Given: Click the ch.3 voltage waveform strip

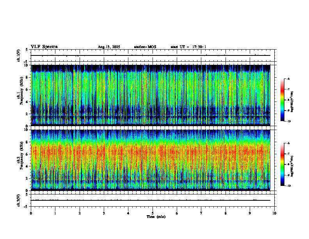Looking at the screenshot, I should [x=153, y=200].
